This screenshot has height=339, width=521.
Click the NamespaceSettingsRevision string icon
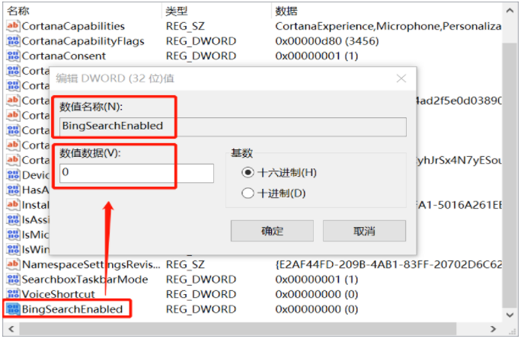coord(12,264)
